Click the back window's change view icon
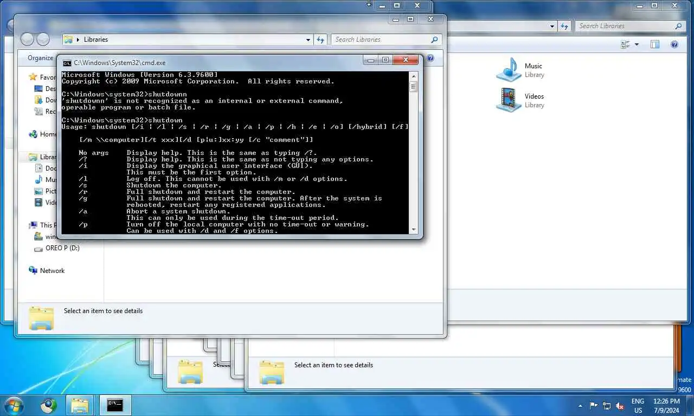 [x=626, y=44]
